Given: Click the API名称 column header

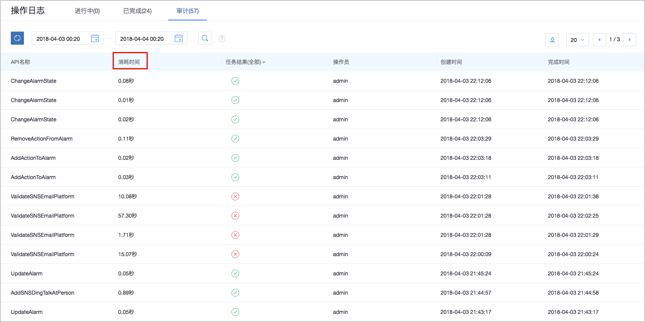Looking at the screenshot, I should 20,62.
